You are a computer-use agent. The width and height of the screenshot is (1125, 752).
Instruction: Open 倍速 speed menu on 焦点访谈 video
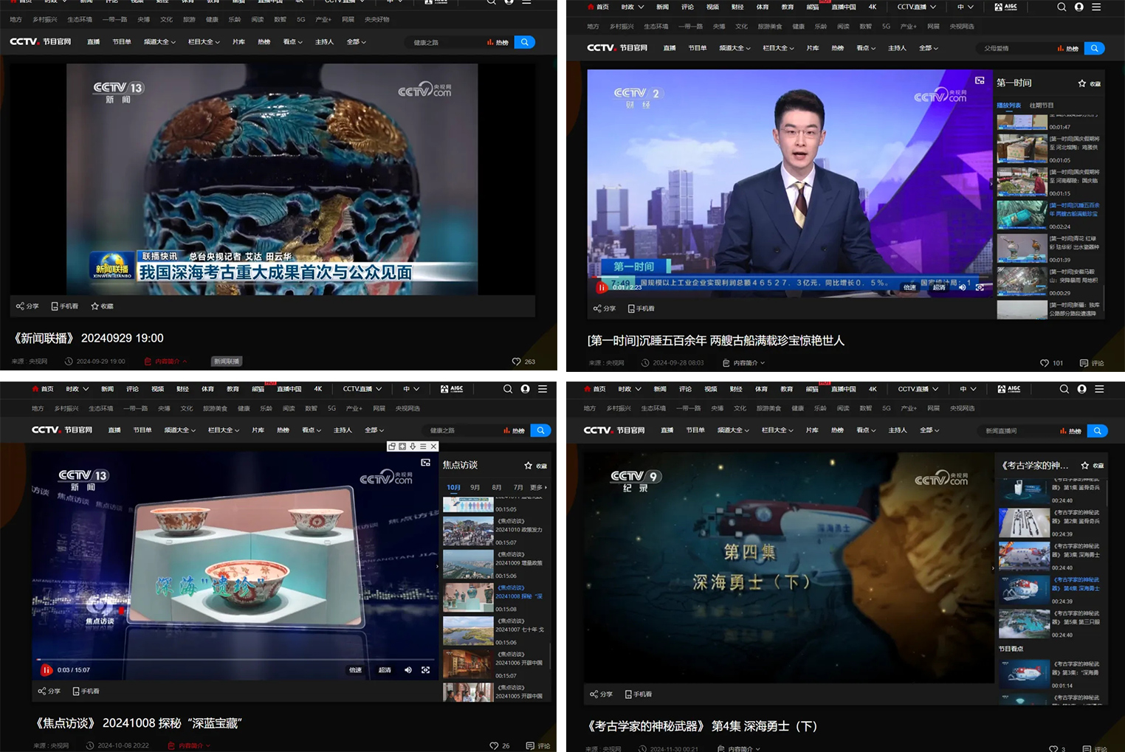(356, 670)
